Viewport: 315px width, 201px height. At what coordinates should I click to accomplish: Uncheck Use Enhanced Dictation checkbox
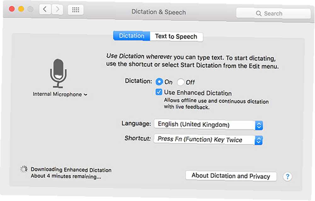(x=159, y=92)
